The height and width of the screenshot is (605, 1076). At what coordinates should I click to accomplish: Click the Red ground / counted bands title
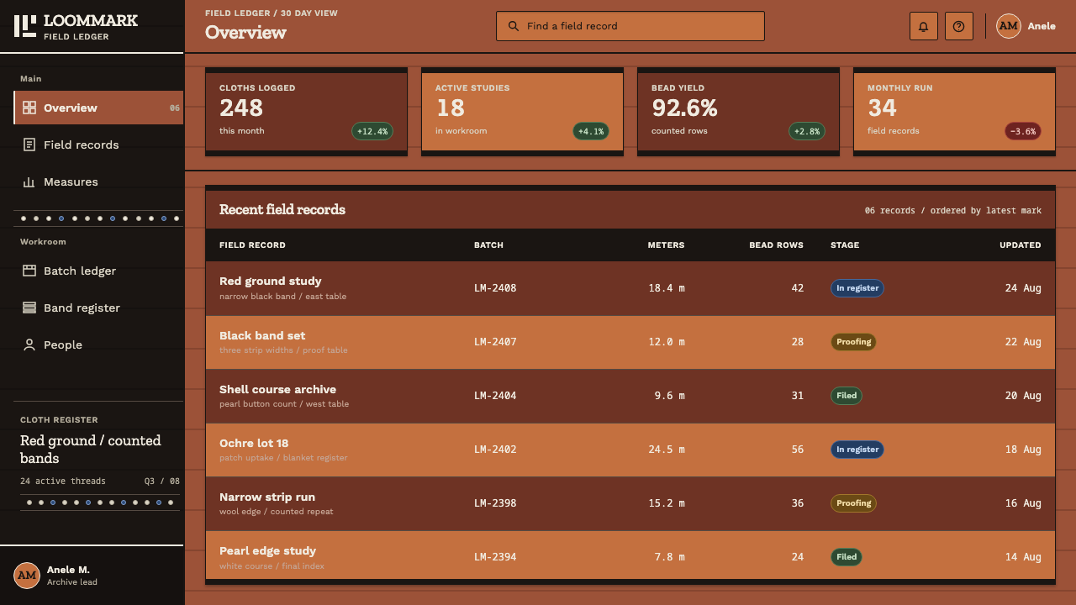coord(91,450)
